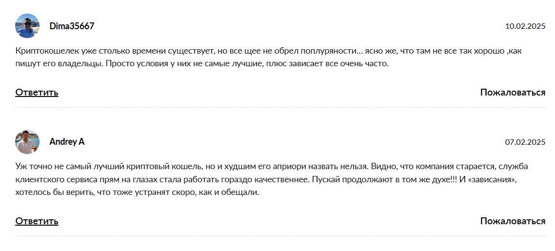This screenshot has width=555, height=251.
Task: Click Dima35667's profile avatar
Action: click(27, 26)
